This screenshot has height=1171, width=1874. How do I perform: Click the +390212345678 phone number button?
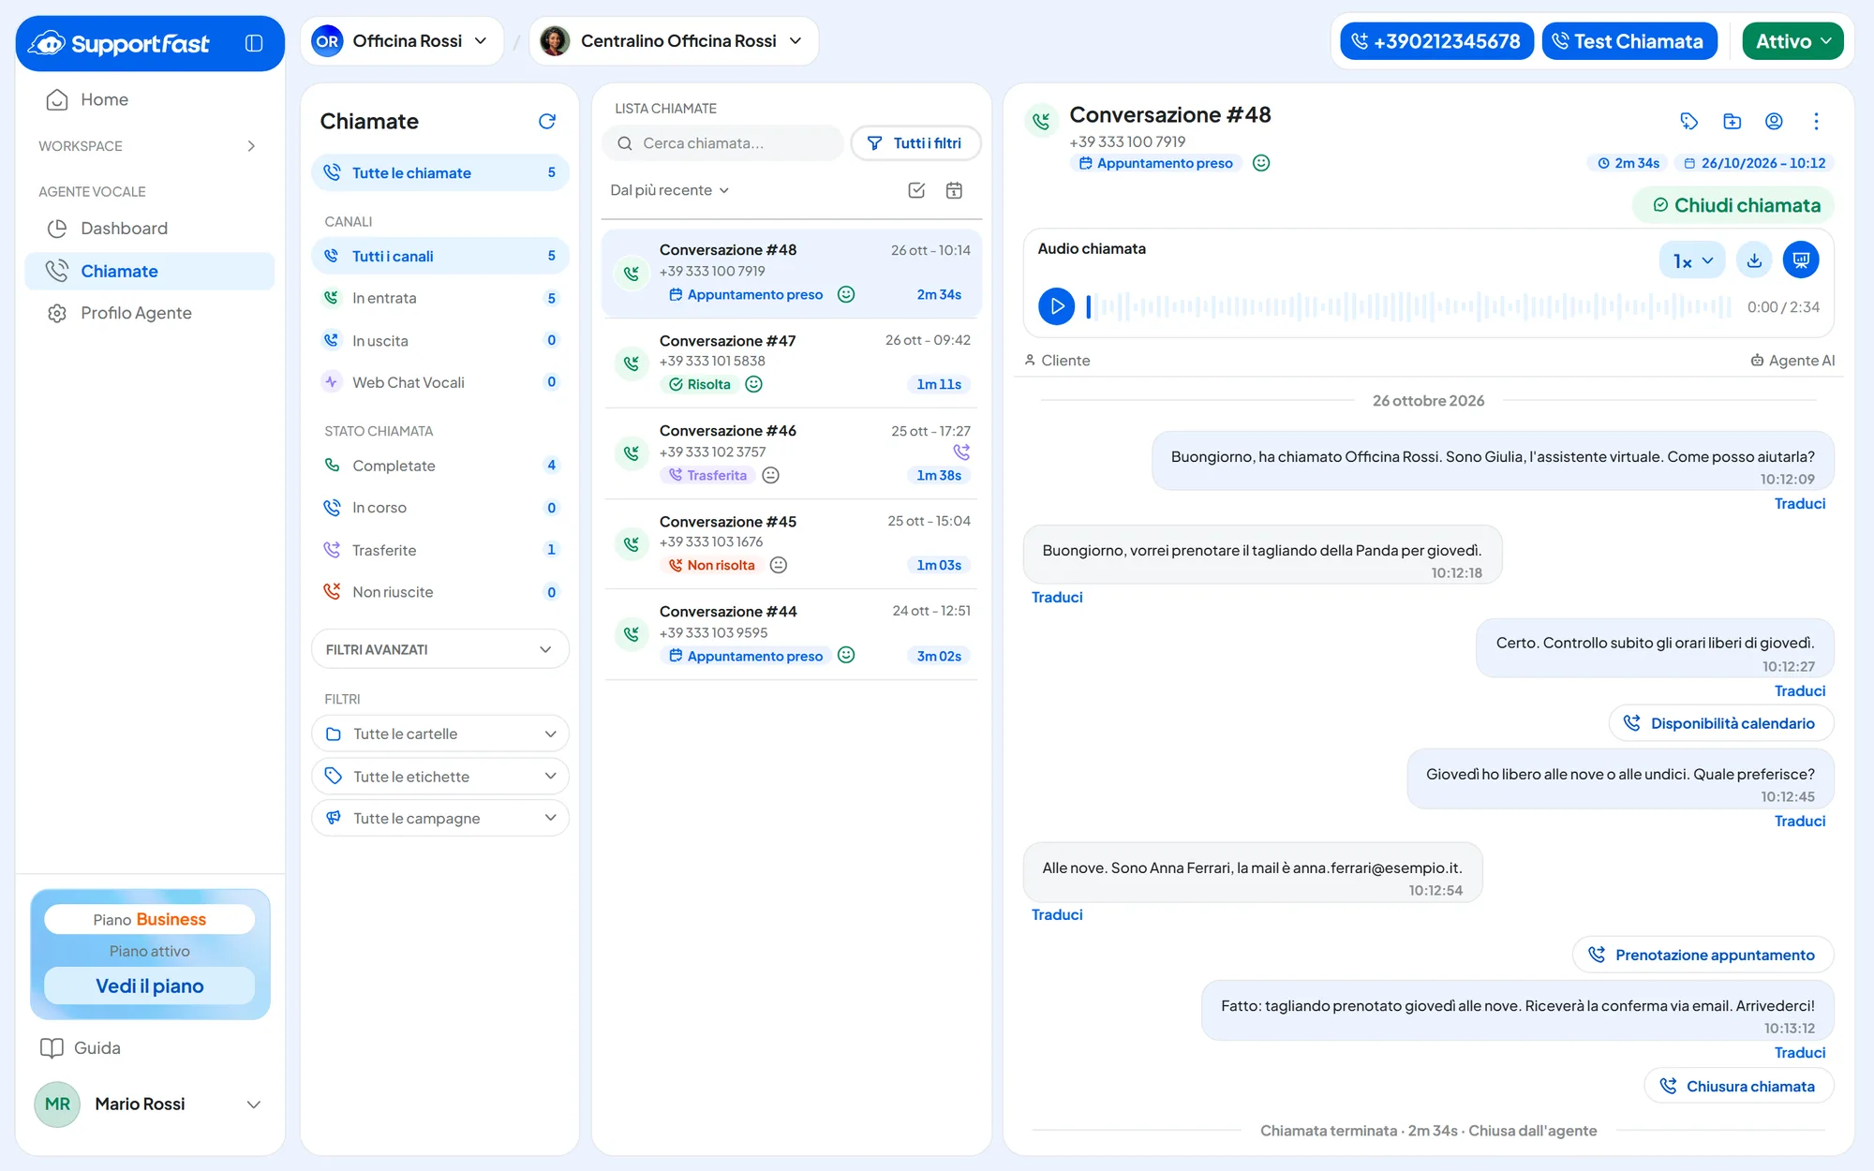pos(1436,41)
